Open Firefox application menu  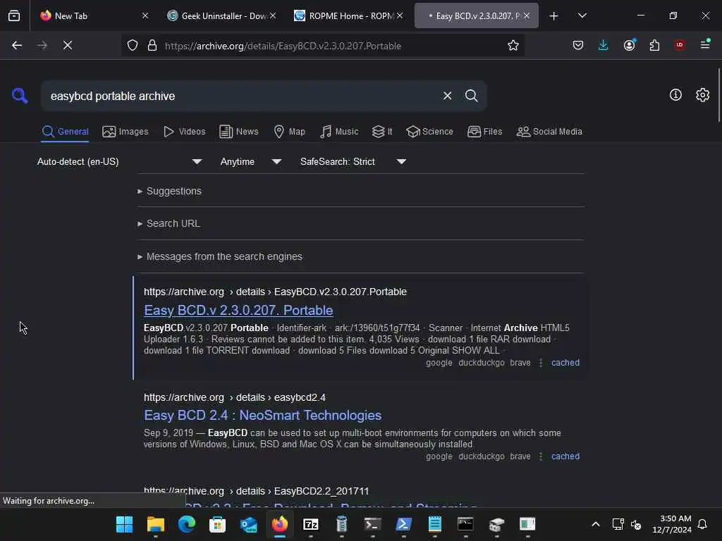pos(705,45)
